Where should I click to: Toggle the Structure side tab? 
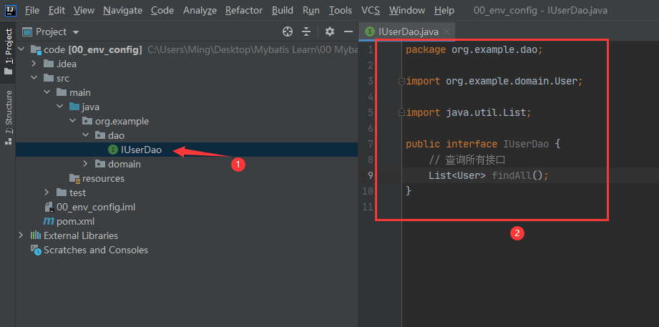(x=8, y=117)
